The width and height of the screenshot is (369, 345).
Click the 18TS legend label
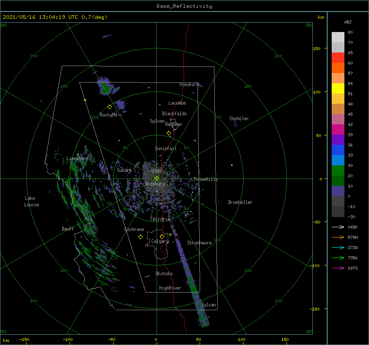pyautogui.click(x=353, y=268)
